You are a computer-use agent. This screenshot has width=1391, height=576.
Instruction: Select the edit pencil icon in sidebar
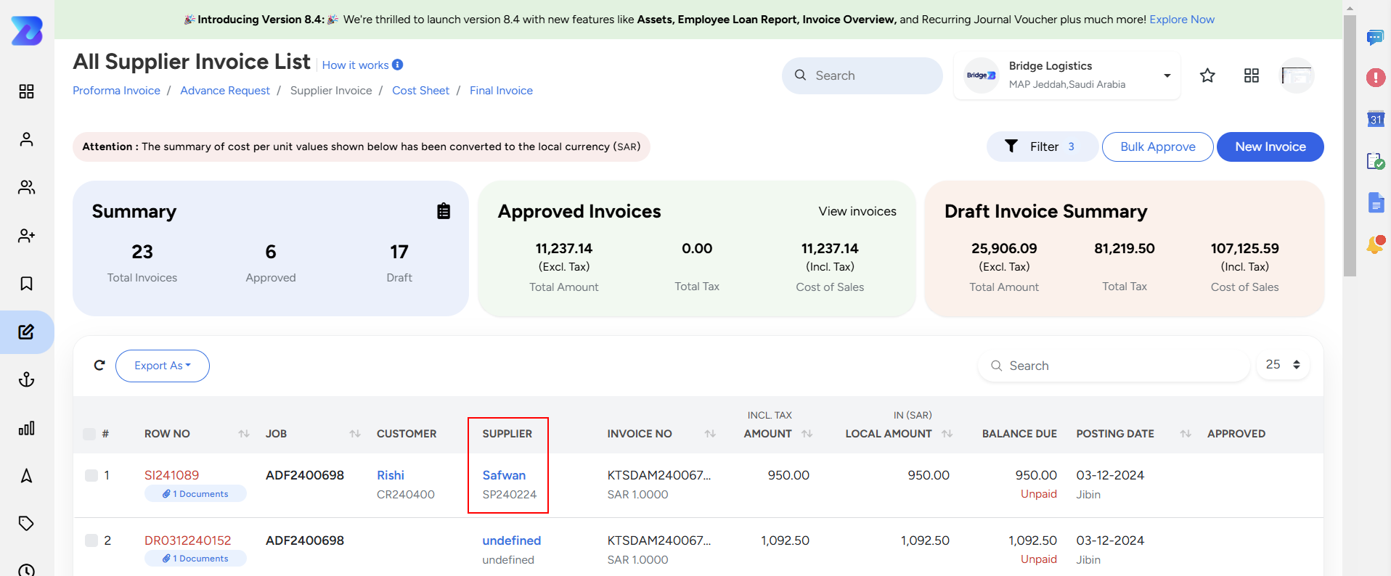(x=26, y=332)
